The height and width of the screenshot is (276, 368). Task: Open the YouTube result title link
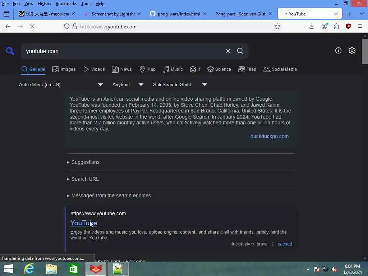pos(83,223)
